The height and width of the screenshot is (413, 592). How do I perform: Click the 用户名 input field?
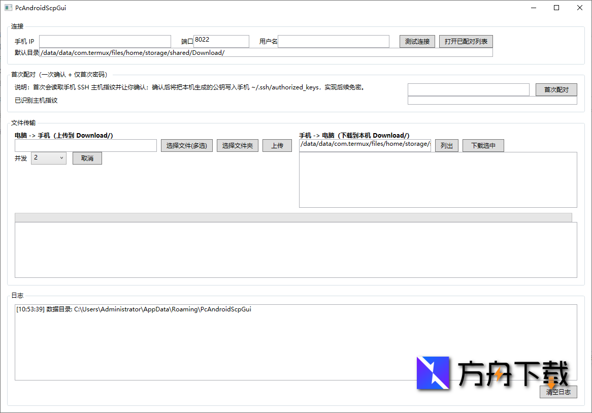[x=334, y=41]
